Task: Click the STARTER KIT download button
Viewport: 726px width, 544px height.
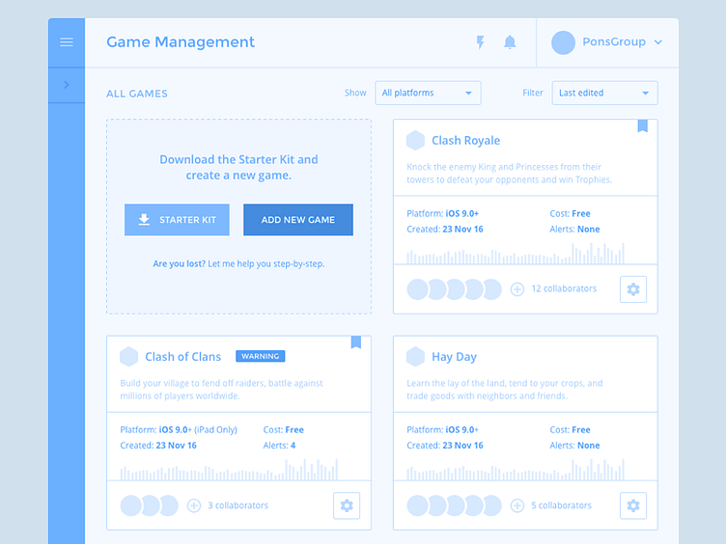Action: [x=177, y=220]
